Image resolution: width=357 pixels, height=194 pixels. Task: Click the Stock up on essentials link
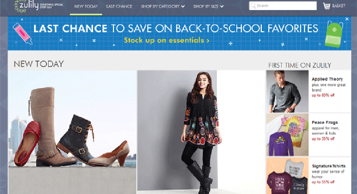[166, 40]
